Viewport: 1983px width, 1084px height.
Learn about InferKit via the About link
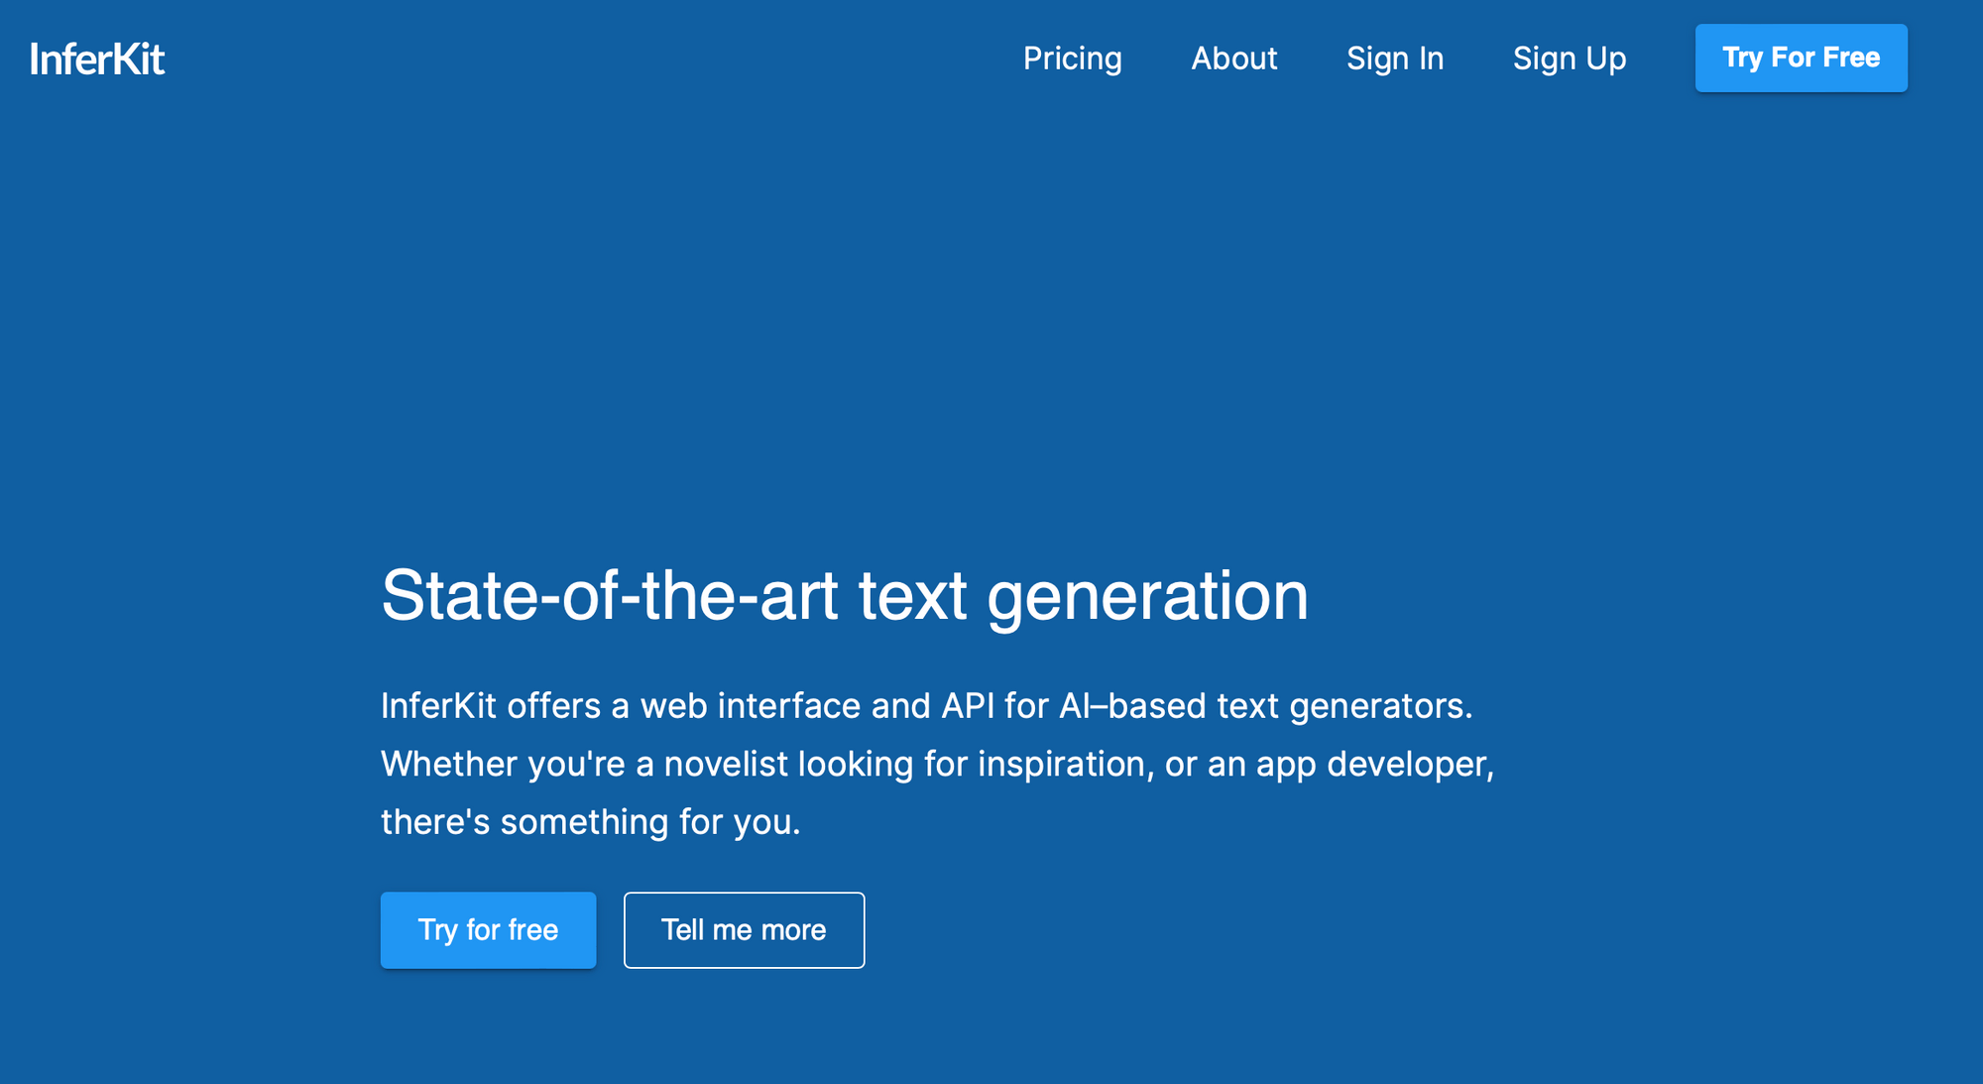click(x=1234, y=59)
